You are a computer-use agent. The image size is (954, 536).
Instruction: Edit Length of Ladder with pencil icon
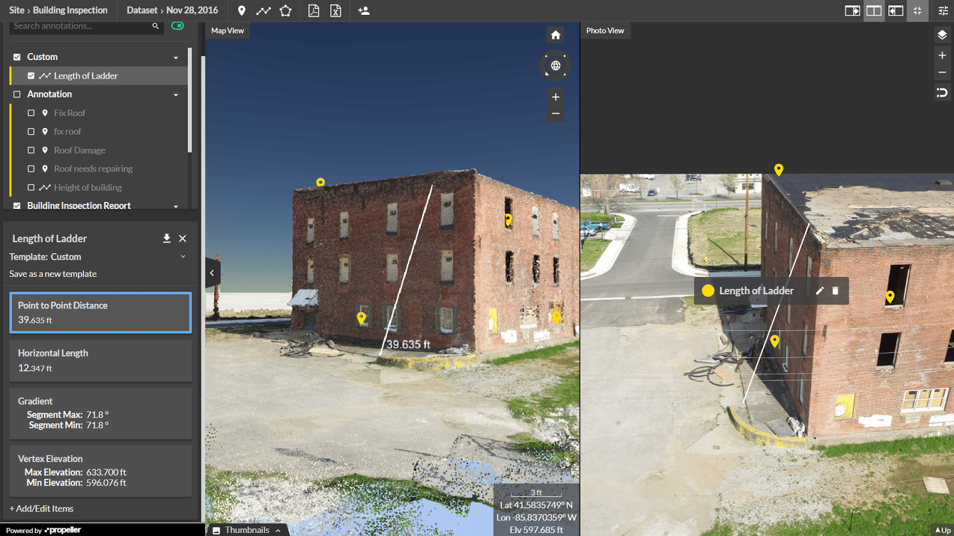[820, 291]
